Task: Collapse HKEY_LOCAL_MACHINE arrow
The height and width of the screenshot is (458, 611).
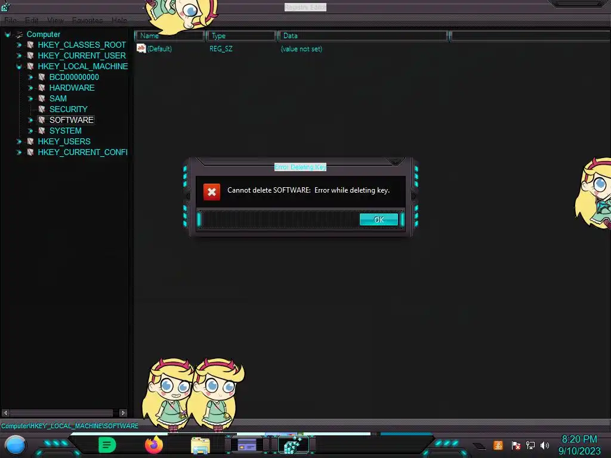Action: tap(18, 67)
